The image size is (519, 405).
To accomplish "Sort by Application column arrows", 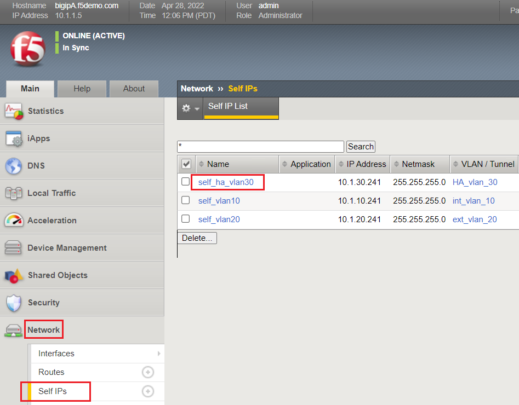I will 284,164.
